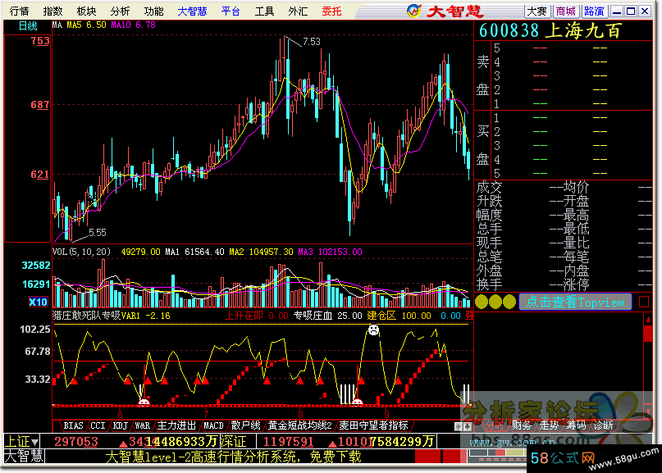Screen dimensions: 662x473
Task: Select the 诊断 tab
Action: [x=603, y=425]
